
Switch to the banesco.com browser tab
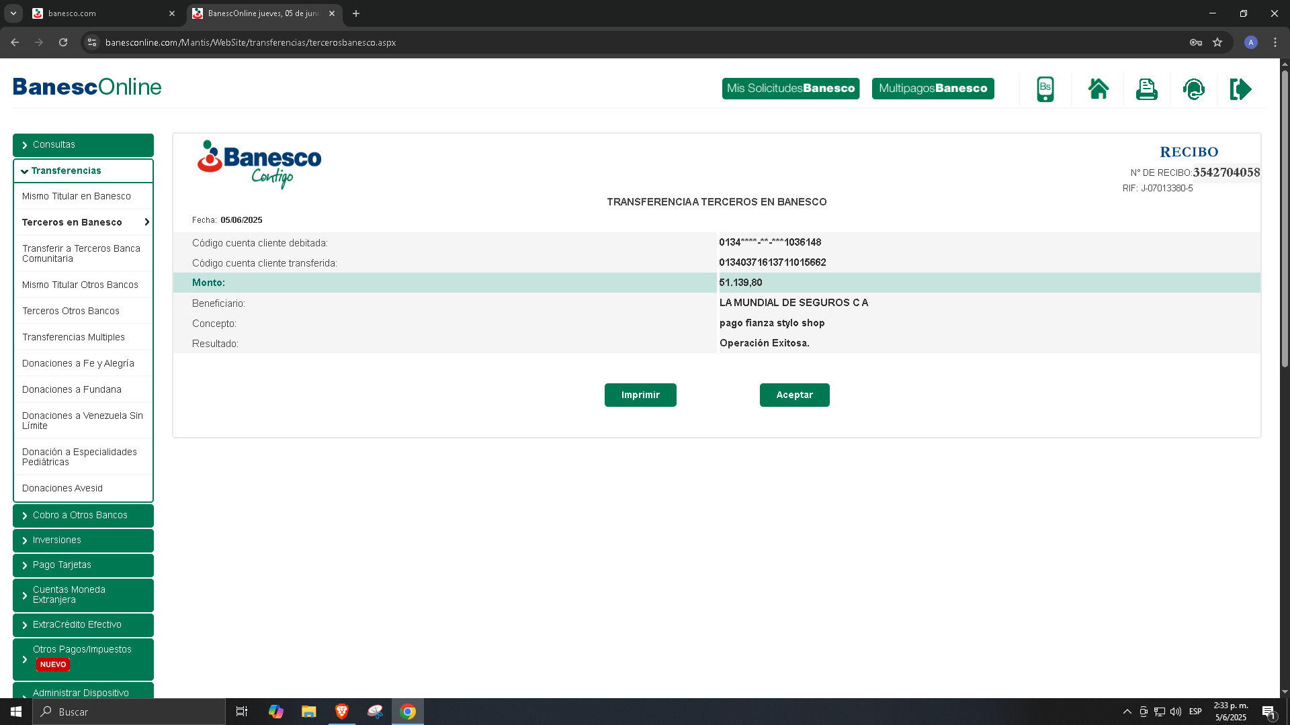tap(94, 13)
